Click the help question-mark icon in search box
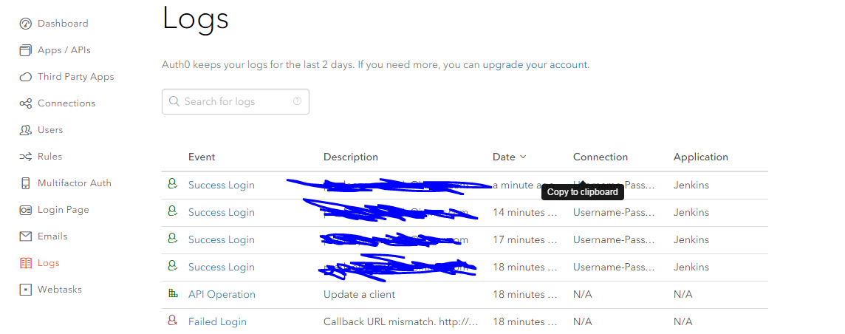 297,100
